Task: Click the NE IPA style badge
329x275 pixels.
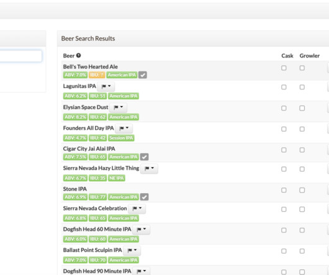Action: 117,178
